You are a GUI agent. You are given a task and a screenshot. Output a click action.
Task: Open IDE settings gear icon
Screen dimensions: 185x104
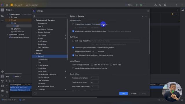click(165, 5)
